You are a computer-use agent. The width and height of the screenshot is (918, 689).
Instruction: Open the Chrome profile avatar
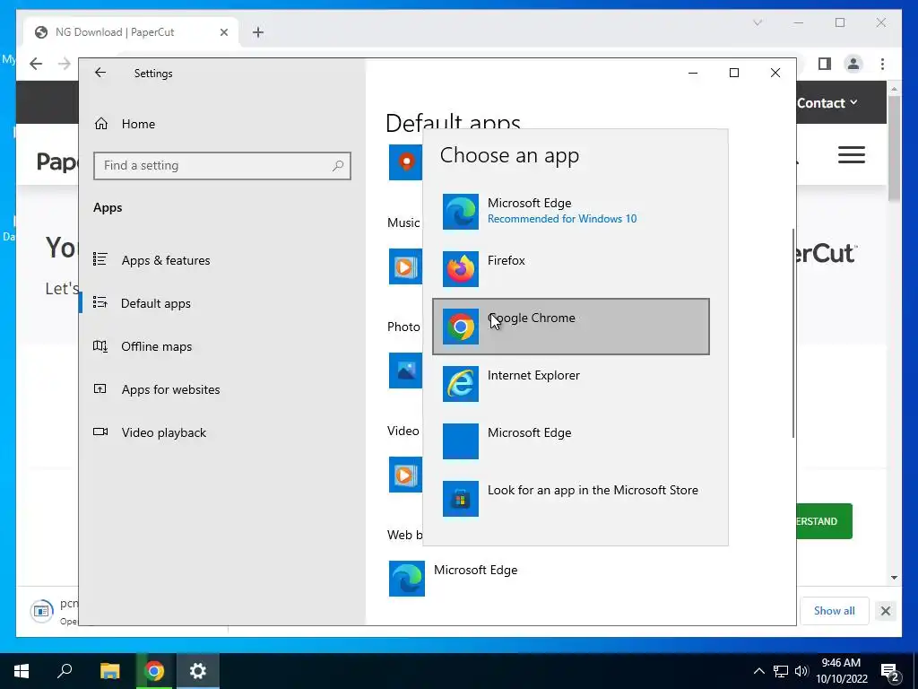(853, 64)
